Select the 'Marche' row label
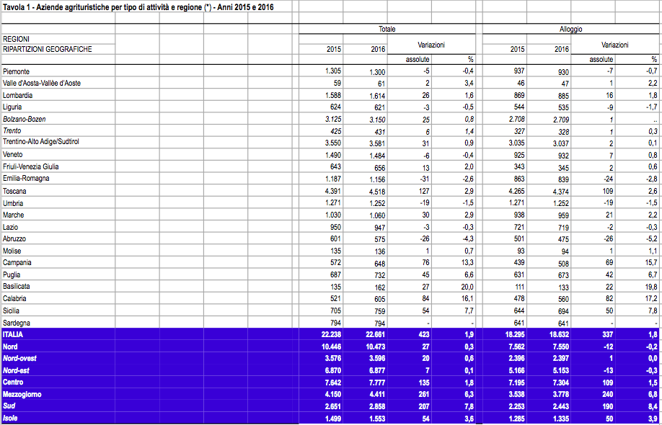The width and height of the screenshot is (662, 425). coord(13,215)
